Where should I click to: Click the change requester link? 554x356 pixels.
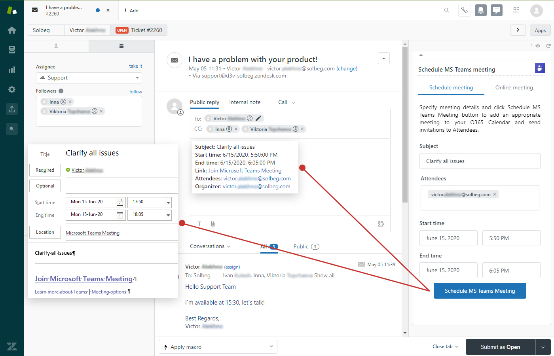tap(347, 68)
